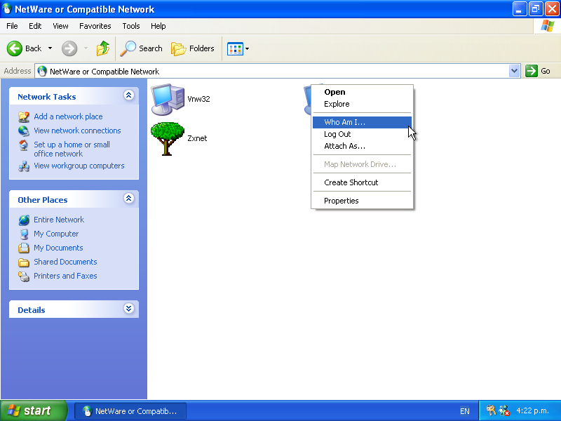Toggle the Folders pane button

(x=193, y=48)
